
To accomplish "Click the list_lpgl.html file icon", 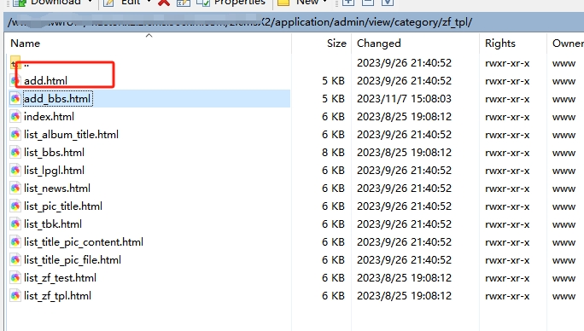I will click(x=15, y=170).
